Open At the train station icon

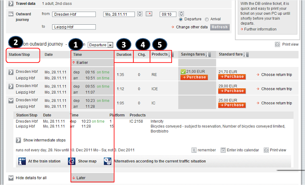pos(22,161)
